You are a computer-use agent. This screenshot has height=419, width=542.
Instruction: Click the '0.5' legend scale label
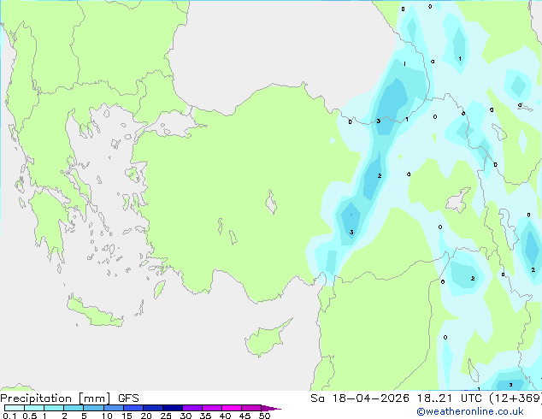pos(29,416)
